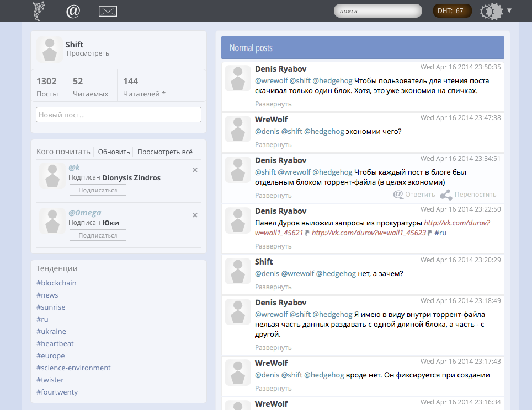Open the @k suggested user
Viewport: 532px width, 410px height.
74,168
